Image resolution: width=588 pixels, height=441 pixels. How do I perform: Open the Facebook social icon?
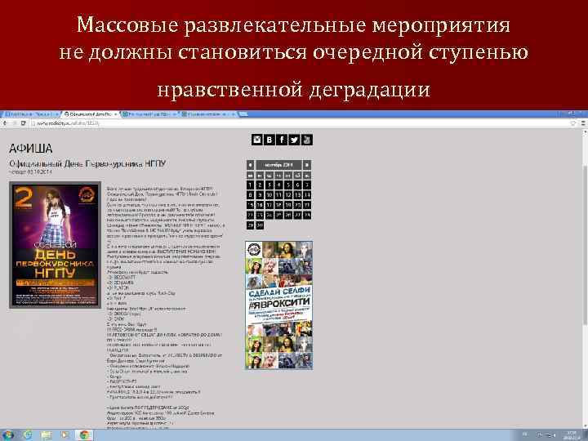[x=282, y=140]
